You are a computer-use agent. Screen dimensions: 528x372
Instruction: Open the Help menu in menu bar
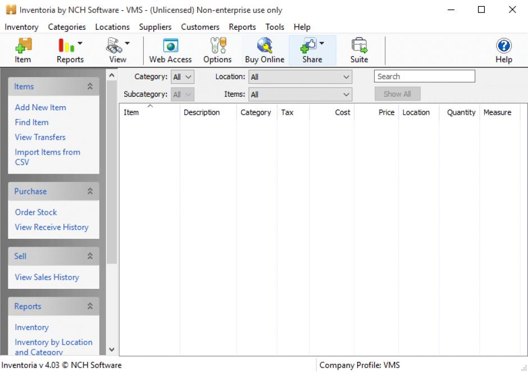302,27
